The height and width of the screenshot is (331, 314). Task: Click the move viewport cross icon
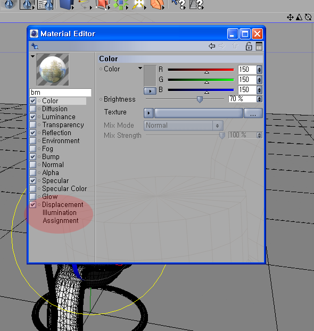pos(290,17)
